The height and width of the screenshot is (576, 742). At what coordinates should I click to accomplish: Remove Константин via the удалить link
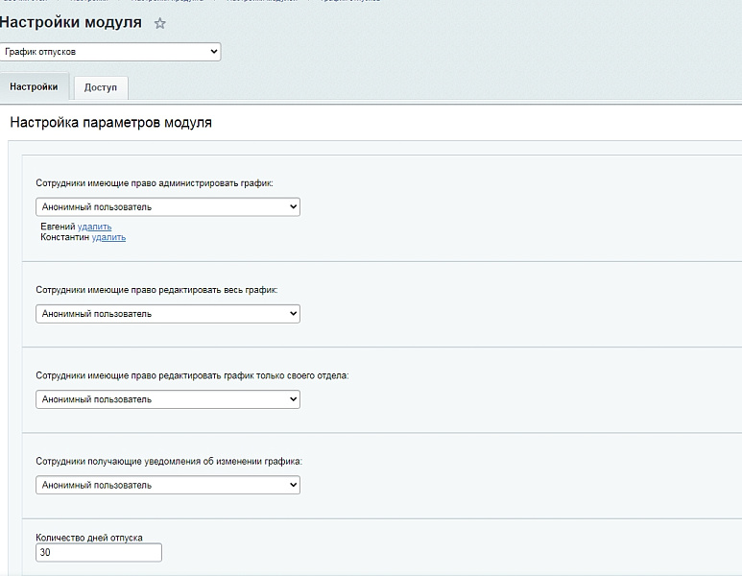(108, 237)
